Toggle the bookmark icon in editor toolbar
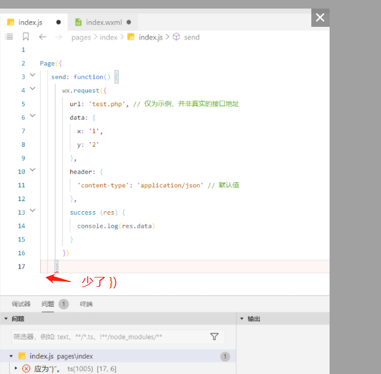This screenshot has height=374, width=381. [x=26, y=37]
